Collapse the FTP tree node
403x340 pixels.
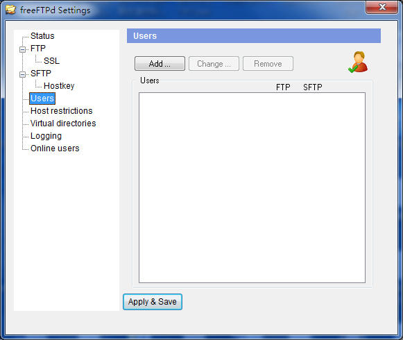click(x=23, y=49)
